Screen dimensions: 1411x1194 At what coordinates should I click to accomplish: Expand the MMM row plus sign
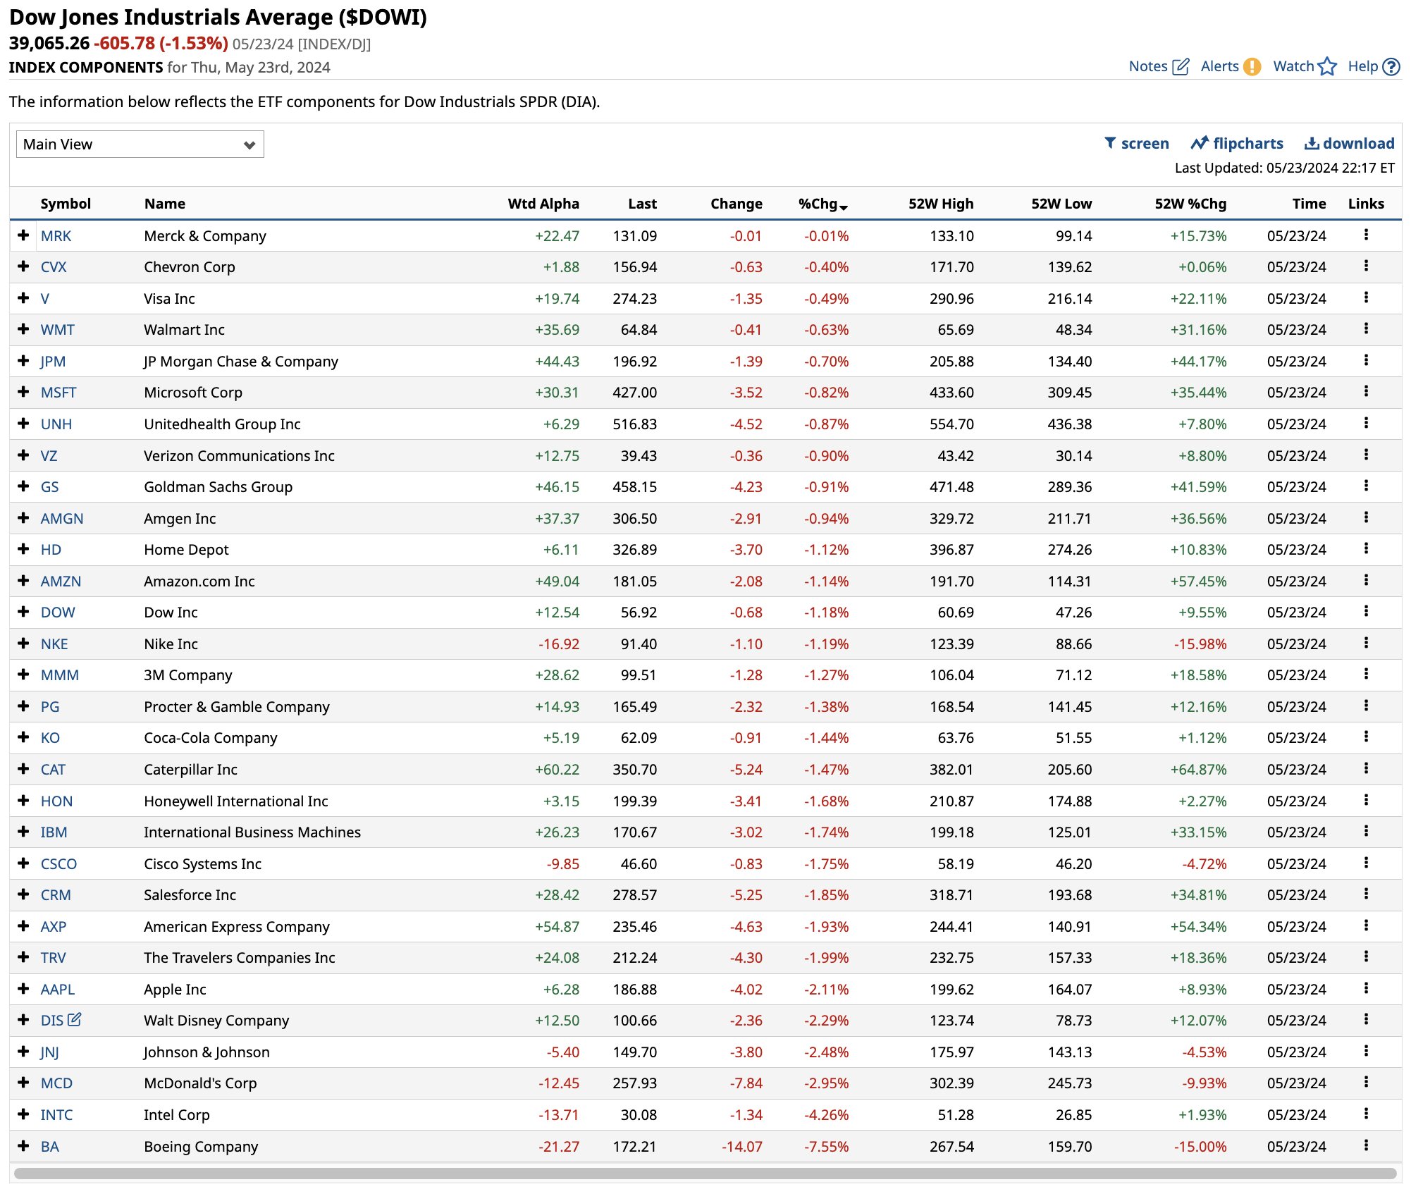[x=23, y=675]
